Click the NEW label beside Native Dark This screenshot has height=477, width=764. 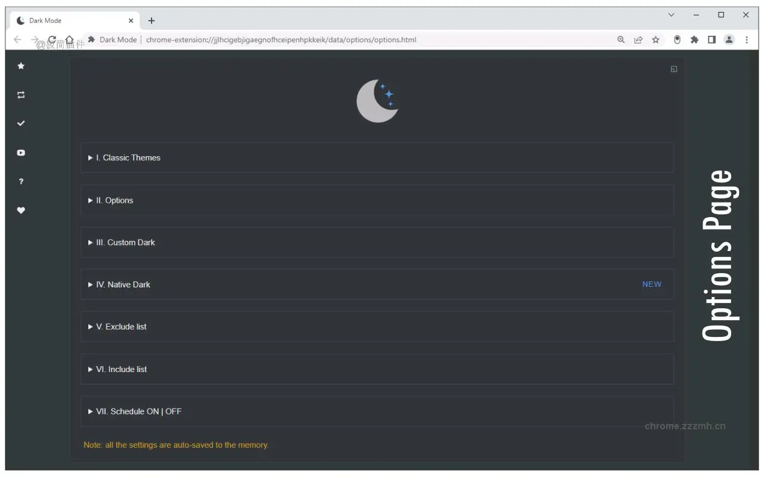[x=651, y=284]
